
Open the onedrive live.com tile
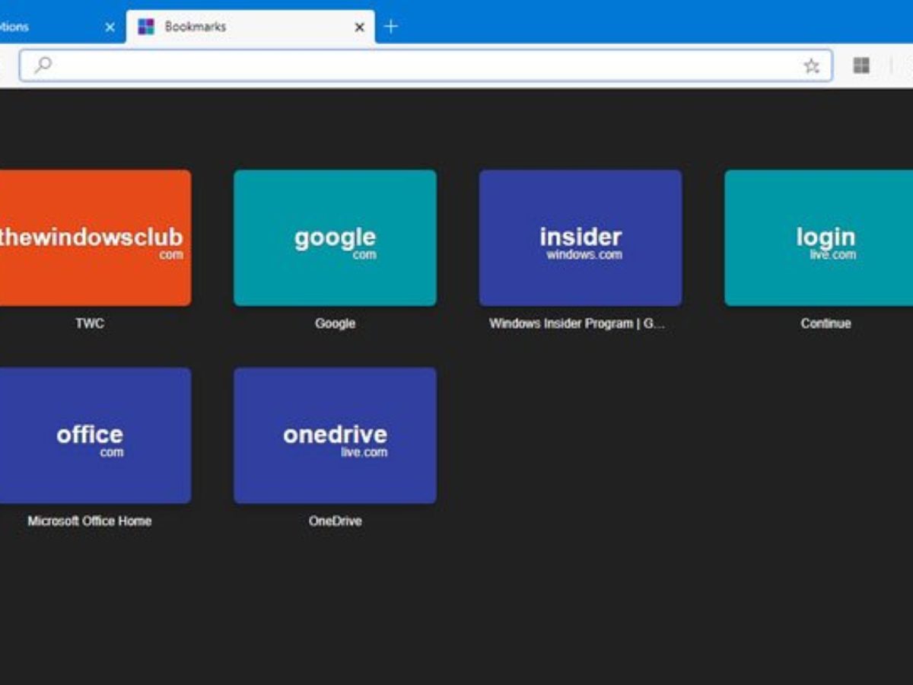[335, 435]
